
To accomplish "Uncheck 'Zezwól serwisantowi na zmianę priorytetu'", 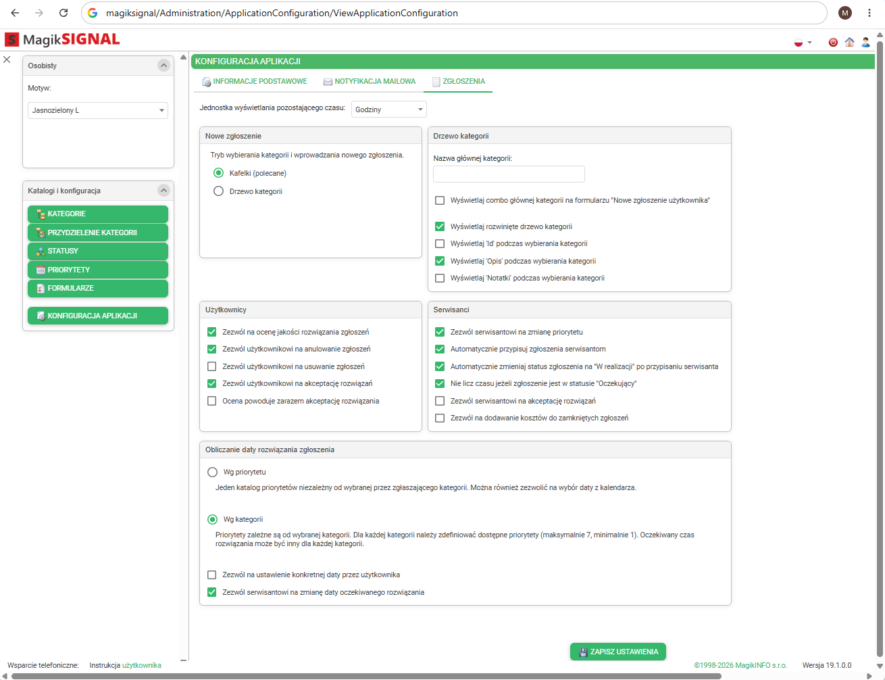I will click(x=440, y=332).
